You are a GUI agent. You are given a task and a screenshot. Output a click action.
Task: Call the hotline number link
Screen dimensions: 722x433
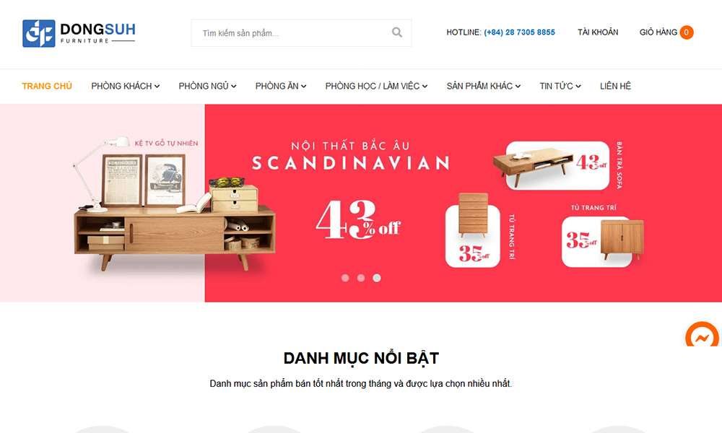(519, 32)
